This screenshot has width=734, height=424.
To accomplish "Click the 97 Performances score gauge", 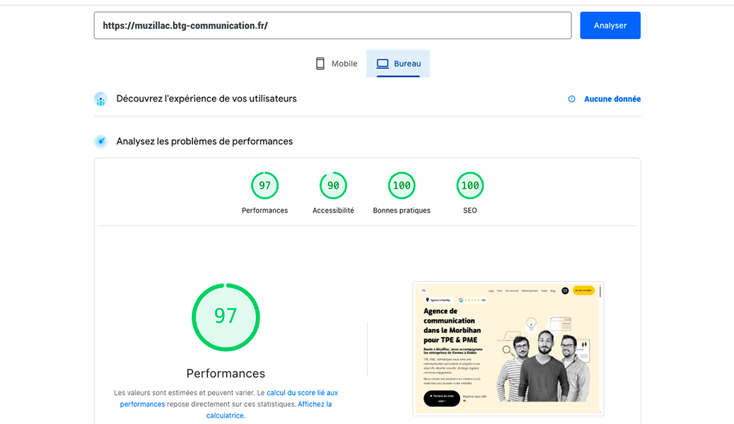I will click(x=264, y=185).
